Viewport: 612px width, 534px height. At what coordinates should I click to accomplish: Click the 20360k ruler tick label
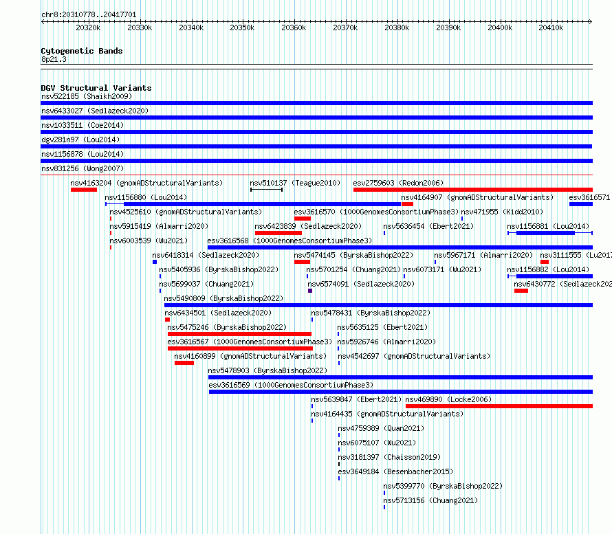click(294, 27)
